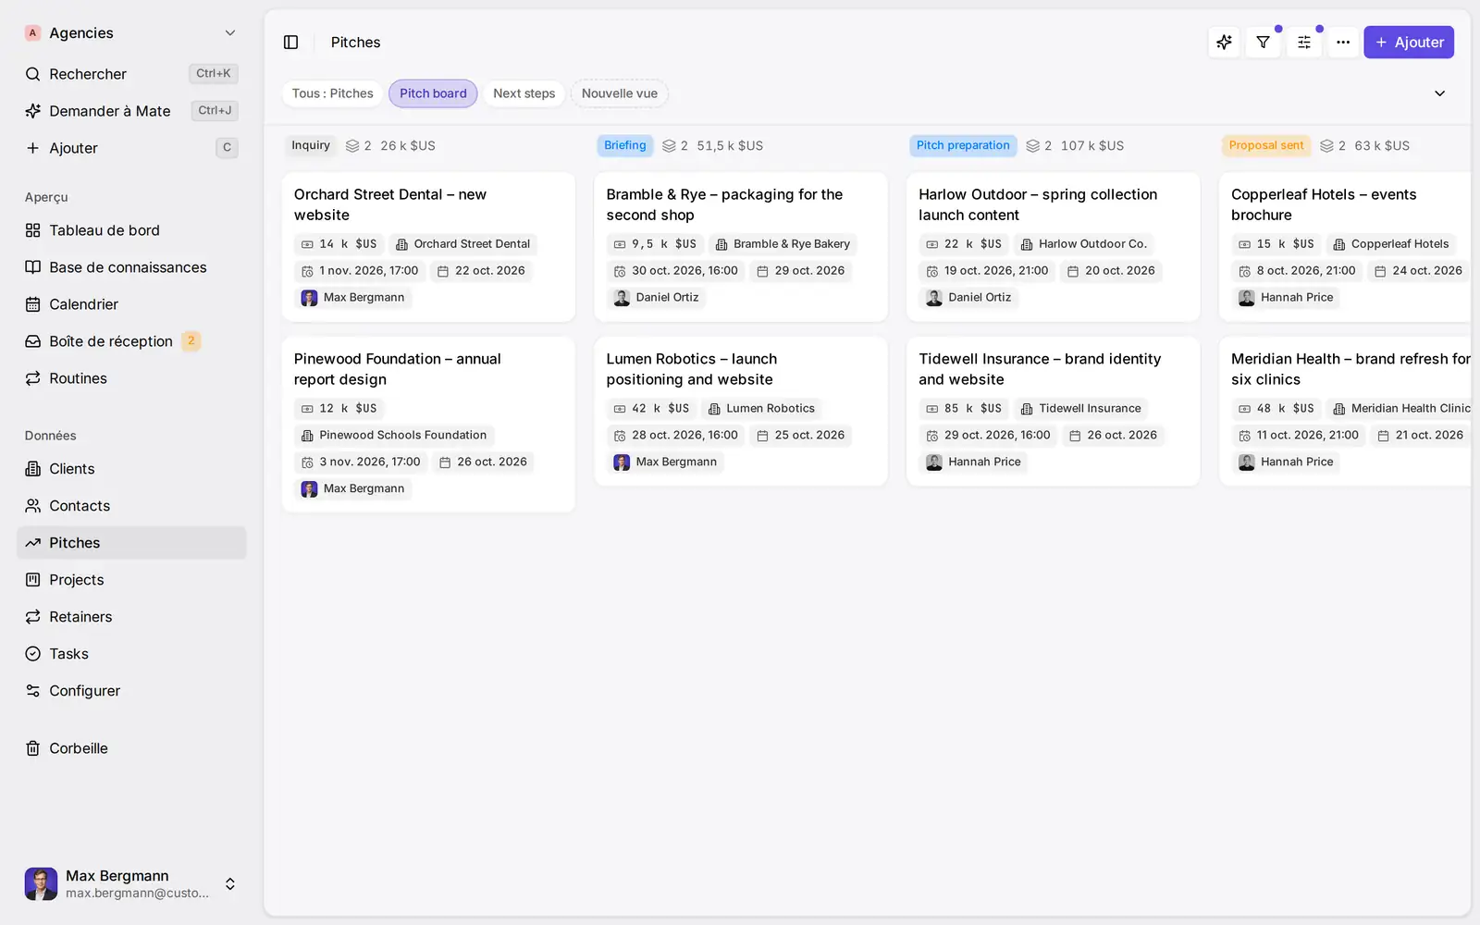Click Demander à Mate
1480x925 pixels.
tap(131, 111)
